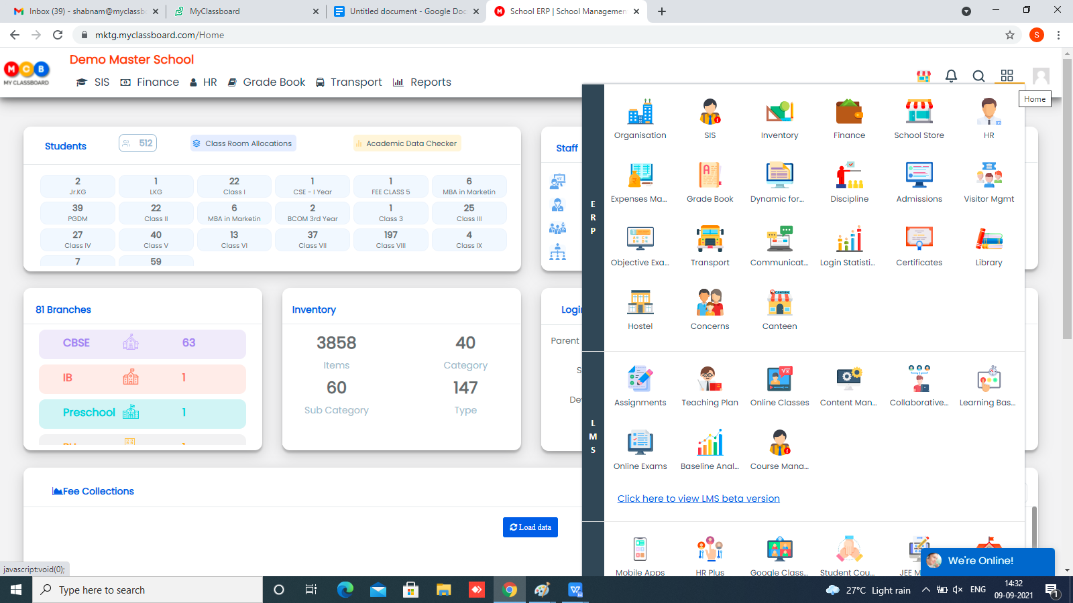Screen dimensions: 1073x603
Task: Open the Expenses Management icon
Action: (640, 176)
